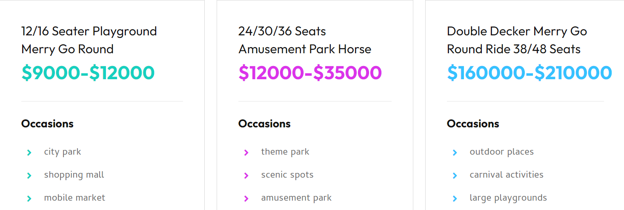624x210 pixels.
Task: Click the teal chevron beside city park
Action: click(29, 152)
